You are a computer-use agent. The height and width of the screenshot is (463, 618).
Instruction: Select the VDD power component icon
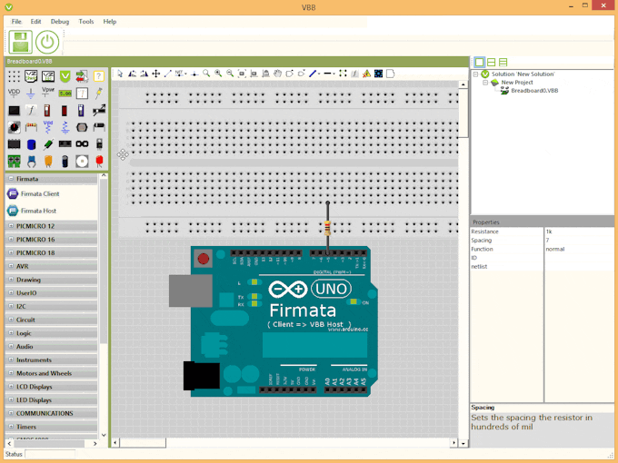pos(14,93)
